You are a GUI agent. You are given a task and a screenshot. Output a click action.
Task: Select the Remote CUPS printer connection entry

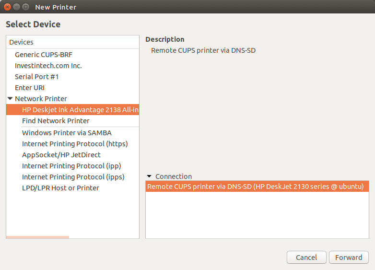click(255, 186)
